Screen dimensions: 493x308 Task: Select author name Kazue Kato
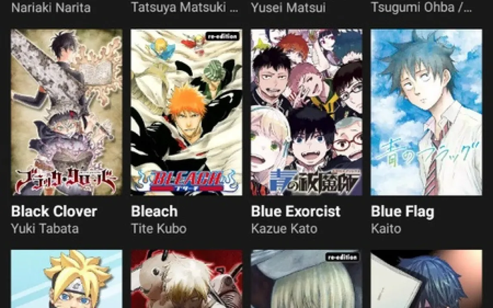tap(284, 228)
